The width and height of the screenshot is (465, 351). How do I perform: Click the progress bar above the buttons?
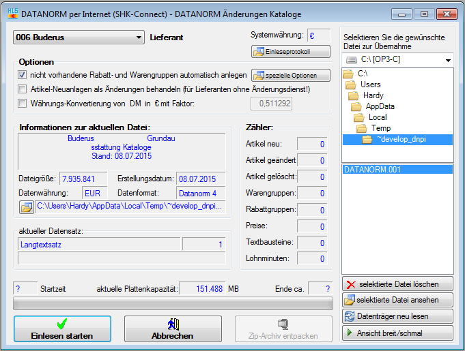pyautogui.click(x=174, y=304)
